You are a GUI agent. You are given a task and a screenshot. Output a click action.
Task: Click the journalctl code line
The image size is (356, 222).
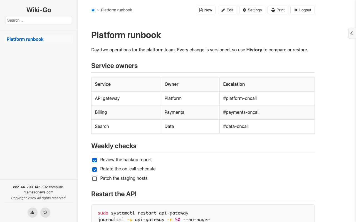154,220
